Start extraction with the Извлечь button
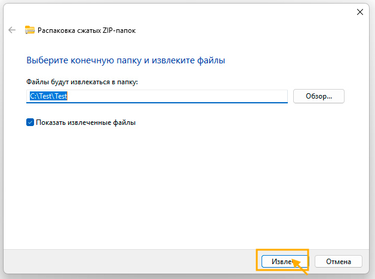 click(284, 261)
